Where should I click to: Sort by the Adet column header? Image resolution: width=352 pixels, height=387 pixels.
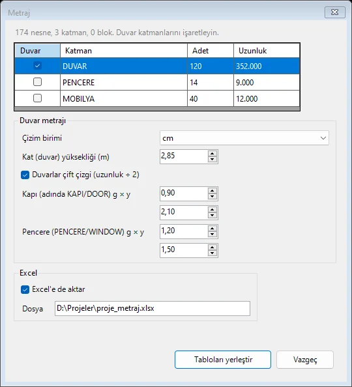[x=211, y=51]
